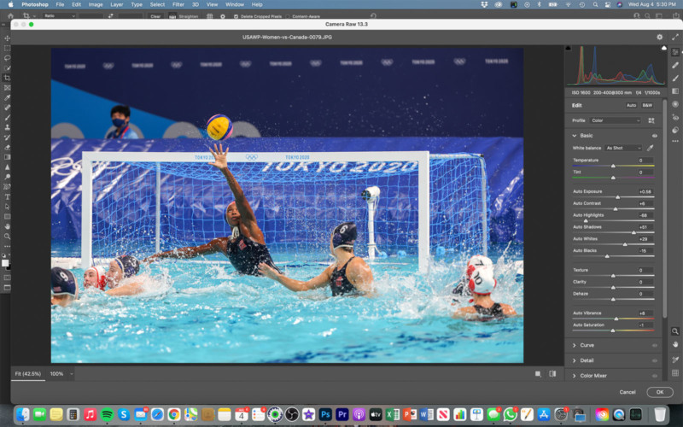The image size is (683, 427).
Task: Open Camera Raw preferences gear
Action: 659,37
